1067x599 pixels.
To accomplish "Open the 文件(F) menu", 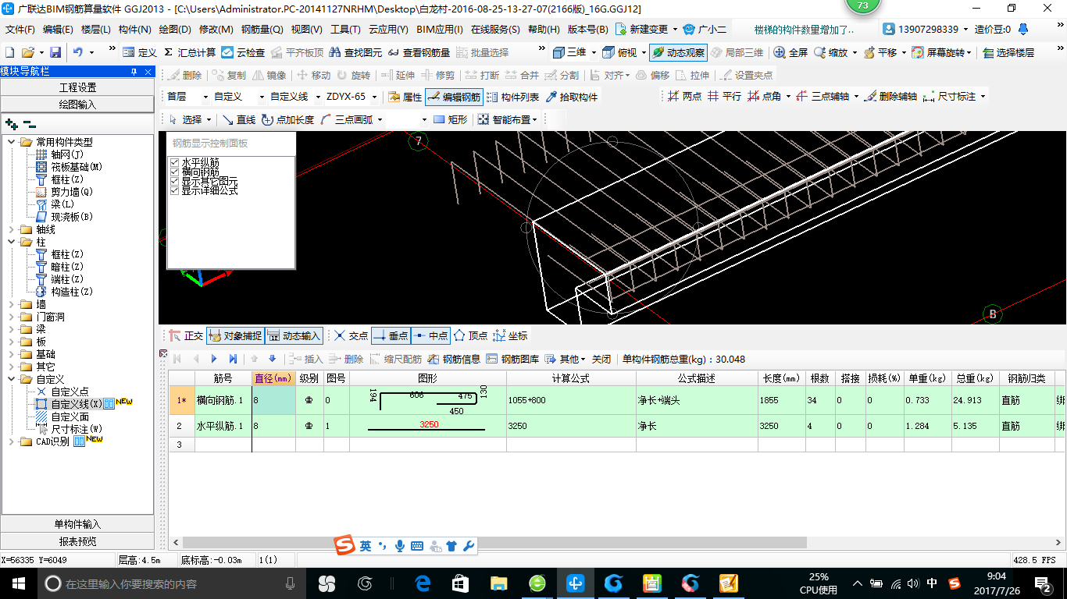I will click(x=20, y=30).
